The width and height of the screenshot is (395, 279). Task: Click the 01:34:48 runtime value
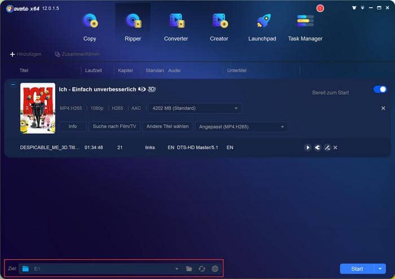[94, 148]
